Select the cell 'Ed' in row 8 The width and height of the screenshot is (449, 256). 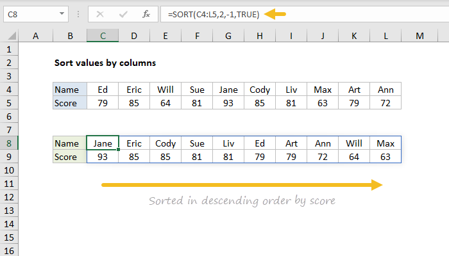pos(260,143)
